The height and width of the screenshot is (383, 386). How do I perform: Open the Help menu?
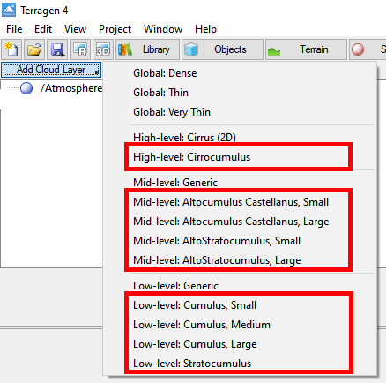(x=205, y=29)
